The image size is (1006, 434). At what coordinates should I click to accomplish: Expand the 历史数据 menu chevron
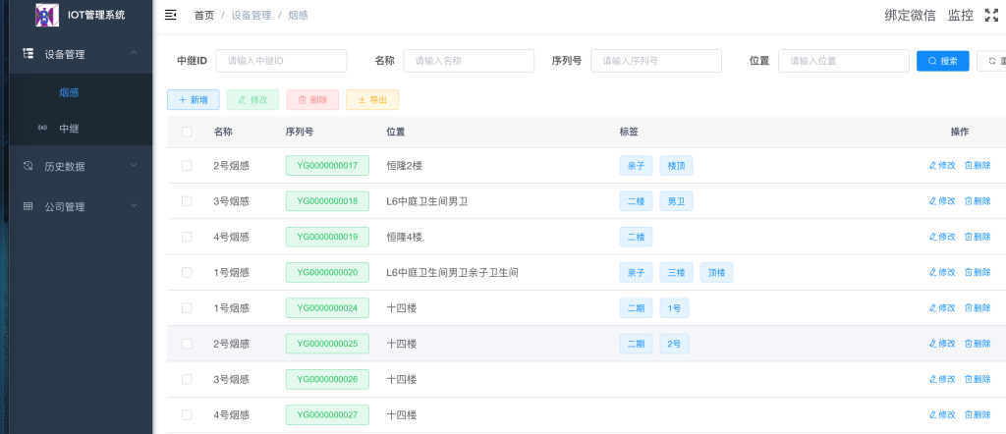134,166
